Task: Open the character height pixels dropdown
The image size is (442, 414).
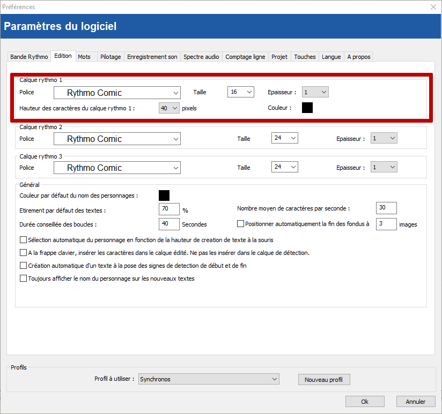Action: [x=168, y=108]
